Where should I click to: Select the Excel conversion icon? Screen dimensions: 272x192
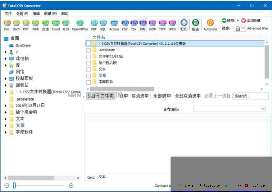coord(56,25)
